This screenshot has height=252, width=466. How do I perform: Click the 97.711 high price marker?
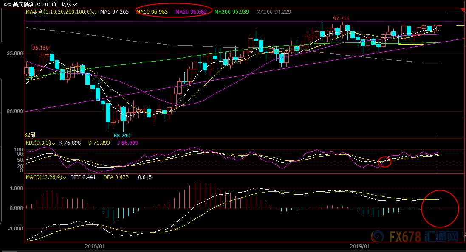point(341,19)
